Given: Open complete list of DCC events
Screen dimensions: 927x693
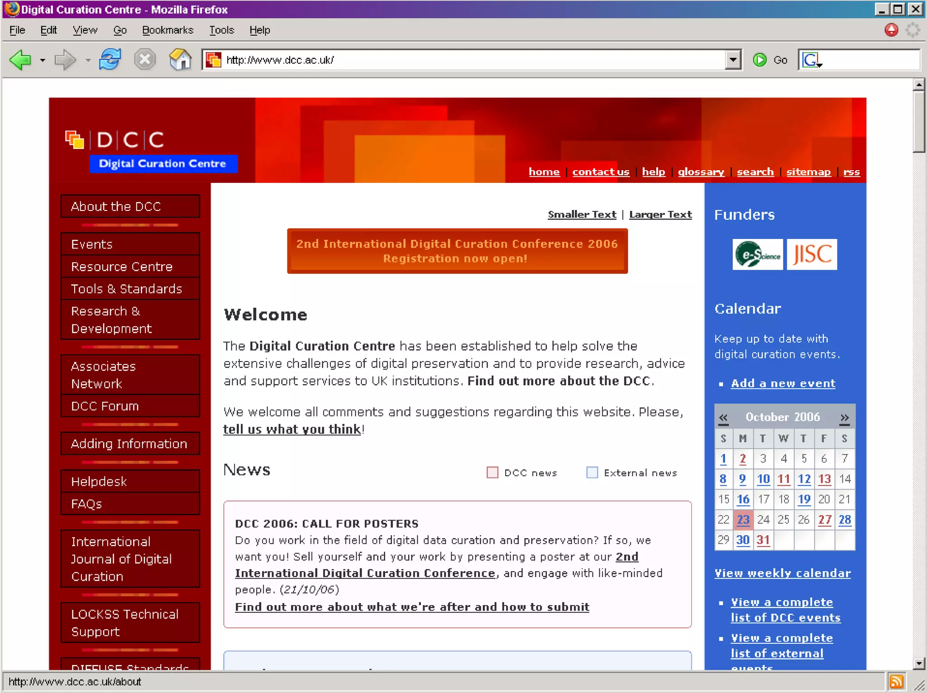Looking at the screenshot, I should pos(786,610).
